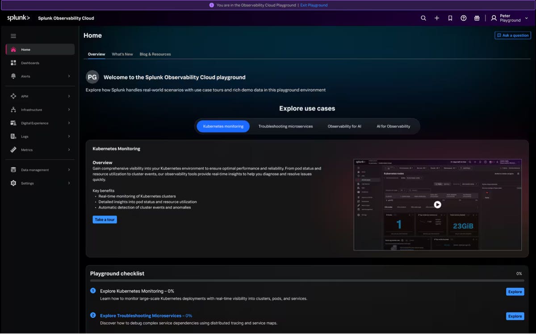Click the PG avatar badge
The width and height of the screenshot is (536, 335).
(92, 77)
